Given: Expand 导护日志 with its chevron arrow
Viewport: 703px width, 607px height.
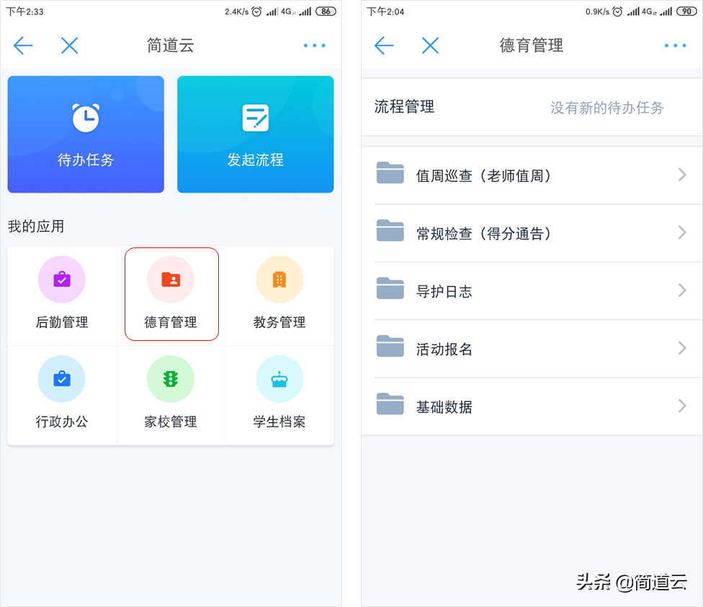Looking at the screenshot, I should pos(682,290).
